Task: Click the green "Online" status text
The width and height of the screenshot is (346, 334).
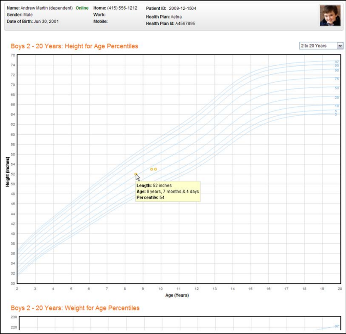Action: [x=82, y=8]
